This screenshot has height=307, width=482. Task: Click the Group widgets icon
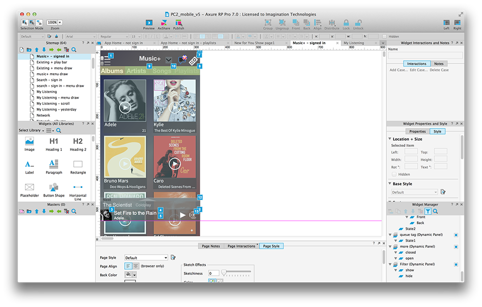tap(268, 23)
